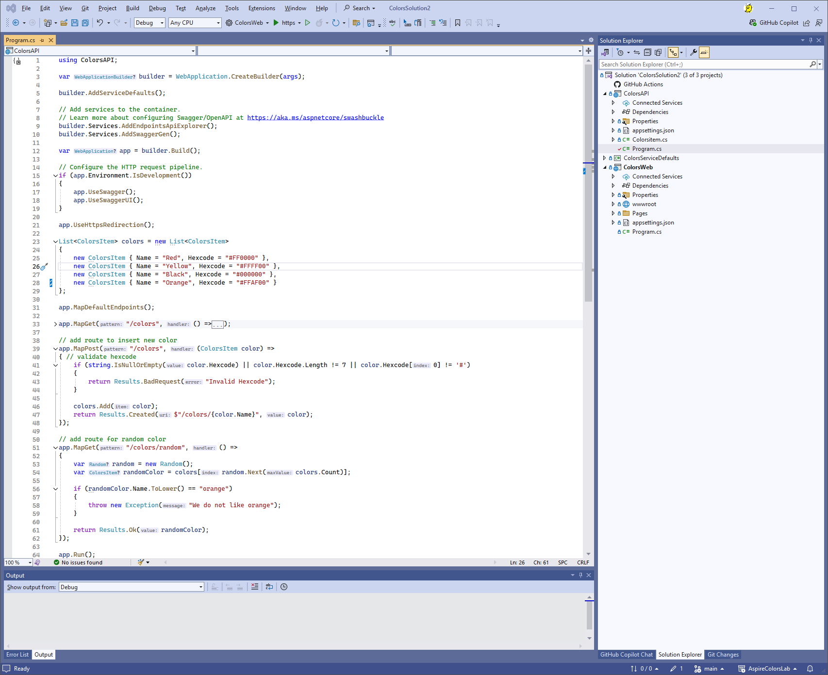This screenshot has width=828, height=675.
Task: Click the Undo arrow icon
Action: click(x=99, y=23)
